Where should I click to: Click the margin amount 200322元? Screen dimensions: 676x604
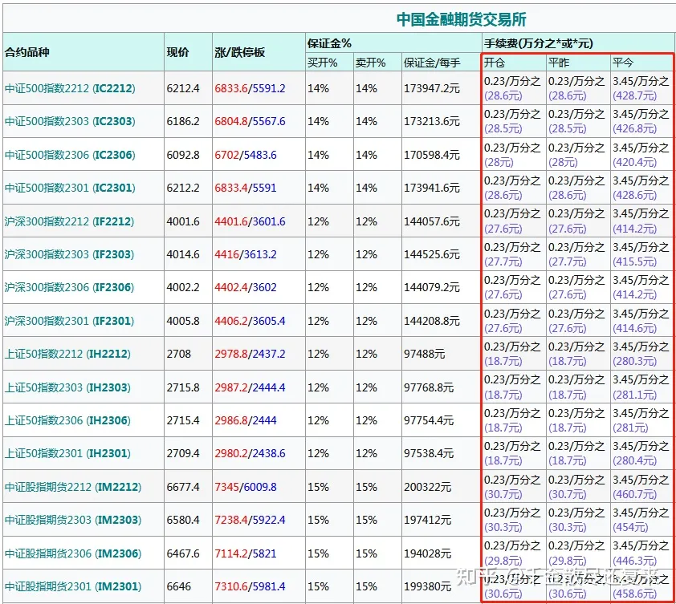[427, 487]
